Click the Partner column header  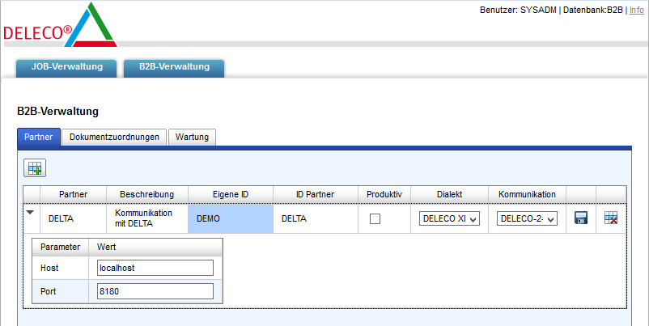point(73,194)
